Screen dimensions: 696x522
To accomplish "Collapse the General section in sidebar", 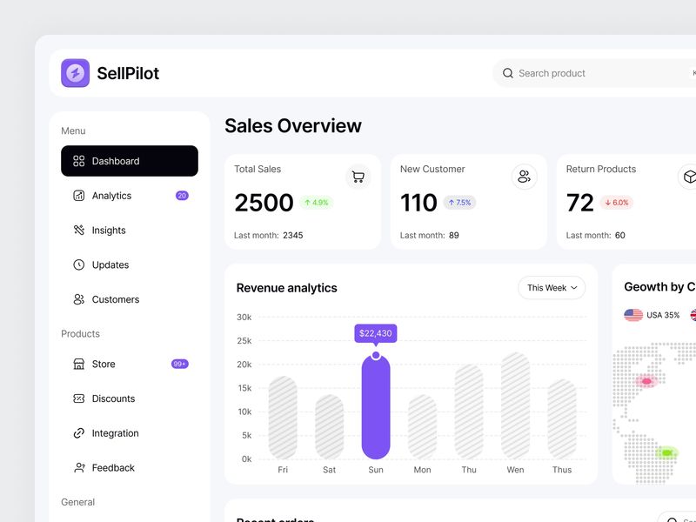I will pyautogui.click(x=78, y=502).
